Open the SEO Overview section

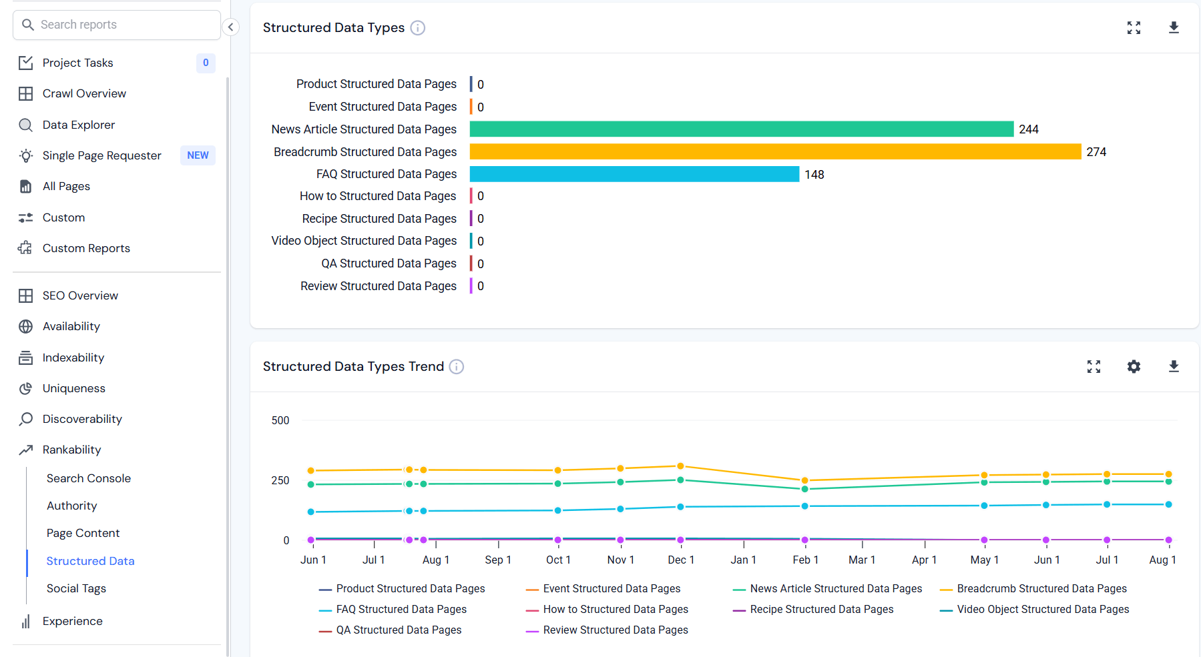[x=80, y=295]
